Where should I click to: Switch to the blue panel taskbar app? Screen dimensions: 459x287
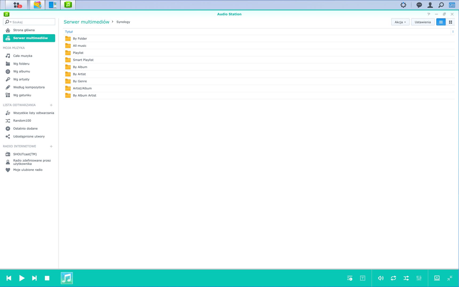click(x=53, y=5)
